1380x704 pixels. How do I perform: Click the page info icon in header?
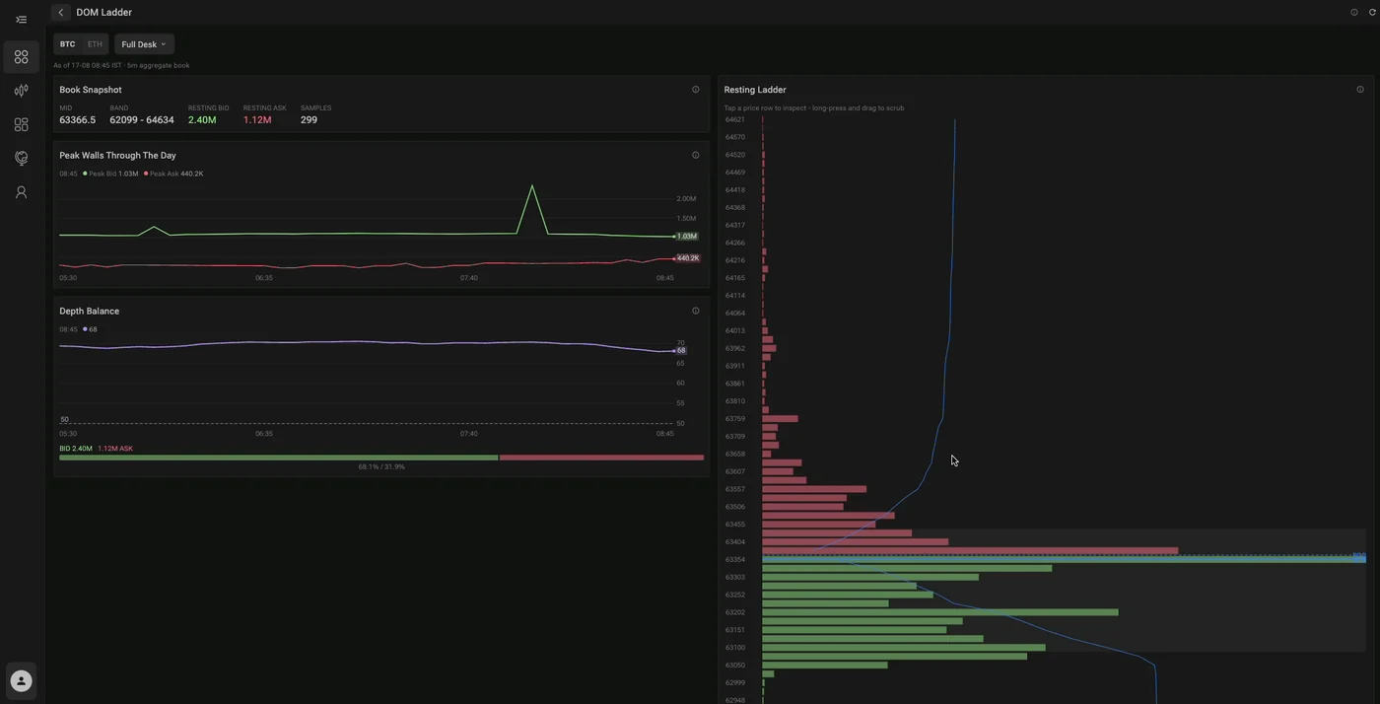[x=1354, y=12]
